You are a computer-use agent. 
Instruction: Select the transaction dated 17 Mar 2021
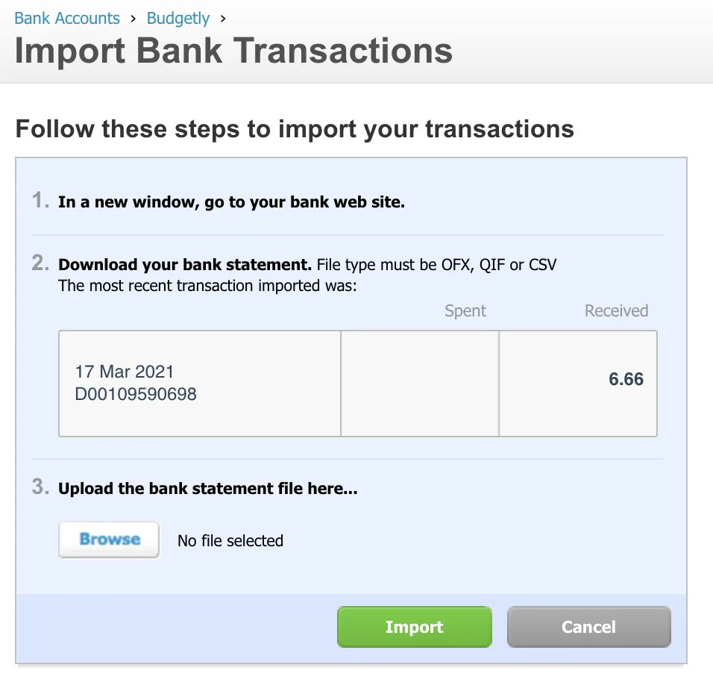coord(125,372)
